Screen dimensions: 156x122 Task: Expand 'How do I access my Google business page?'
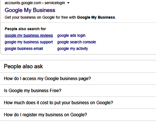[x=78, y=79]
